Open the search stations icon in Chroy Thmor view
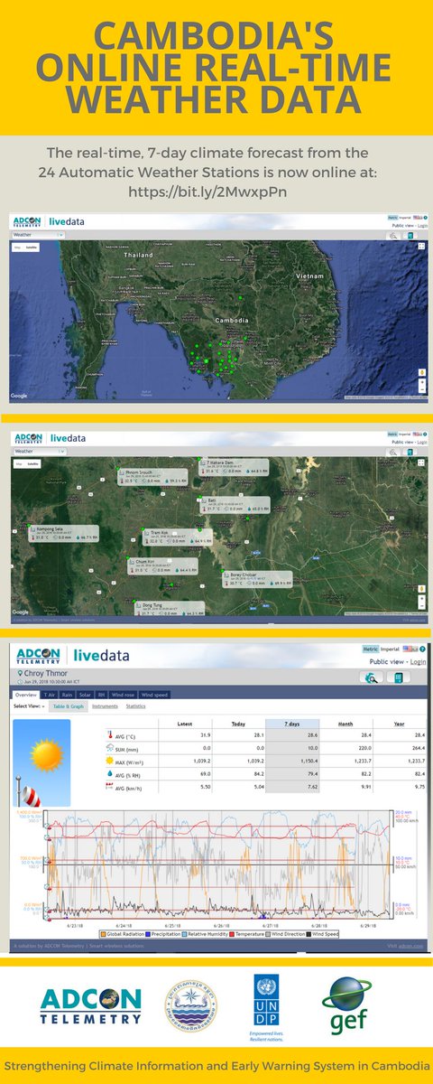The height and width of the screenshot is (1084, 433). coord(373,677)
